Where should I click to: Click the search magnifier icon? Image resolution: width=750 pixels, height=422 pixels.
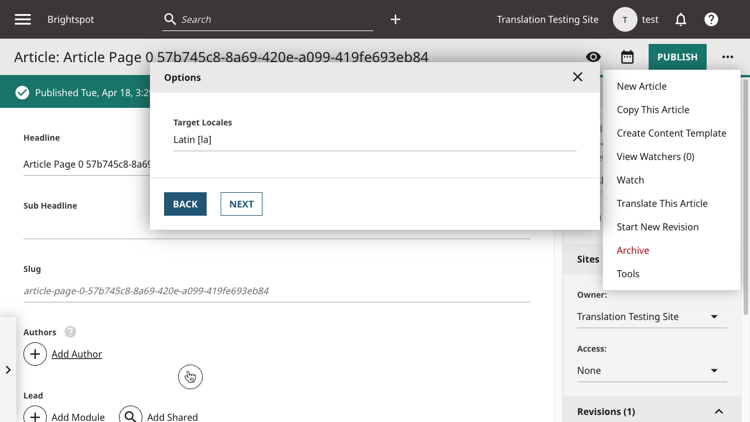(170, 19)
